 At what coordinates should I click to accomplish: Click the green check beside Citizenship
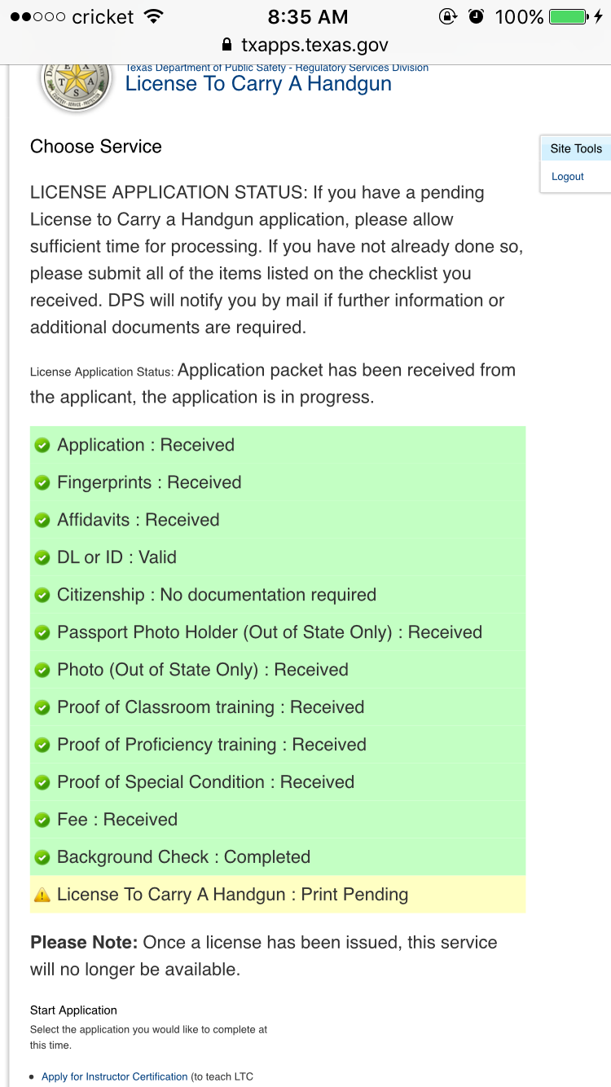42,596
